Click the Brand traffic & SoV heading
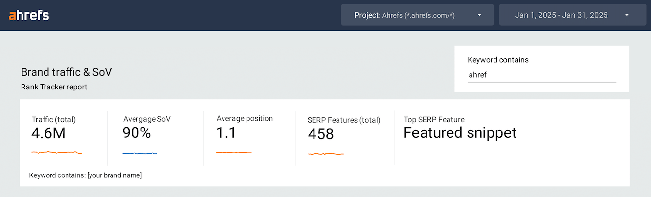 tap(67, 72)
